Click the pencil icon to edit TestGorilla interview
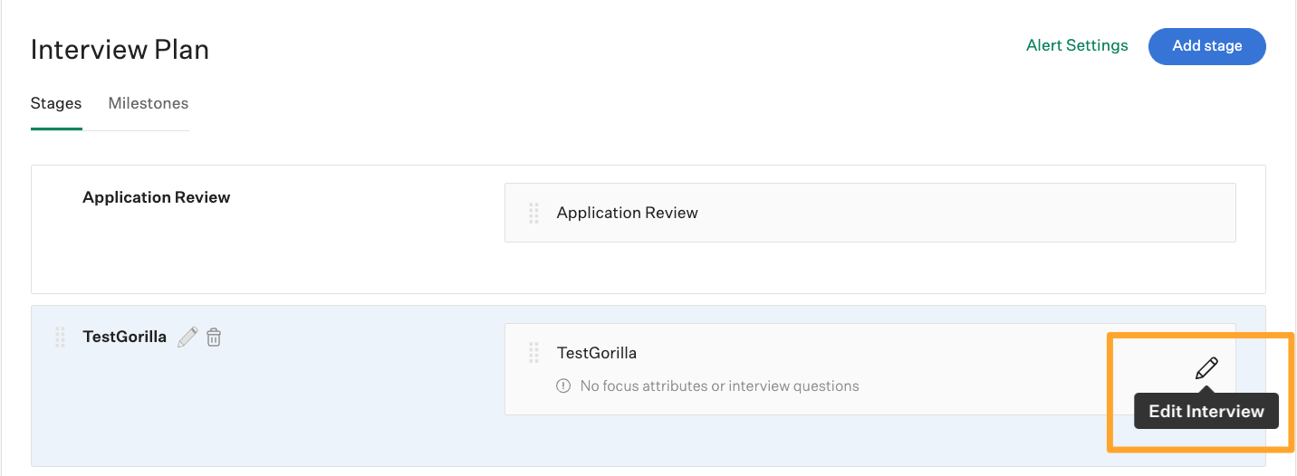This screenshot has width=1297, height=476. (1206, 368)
